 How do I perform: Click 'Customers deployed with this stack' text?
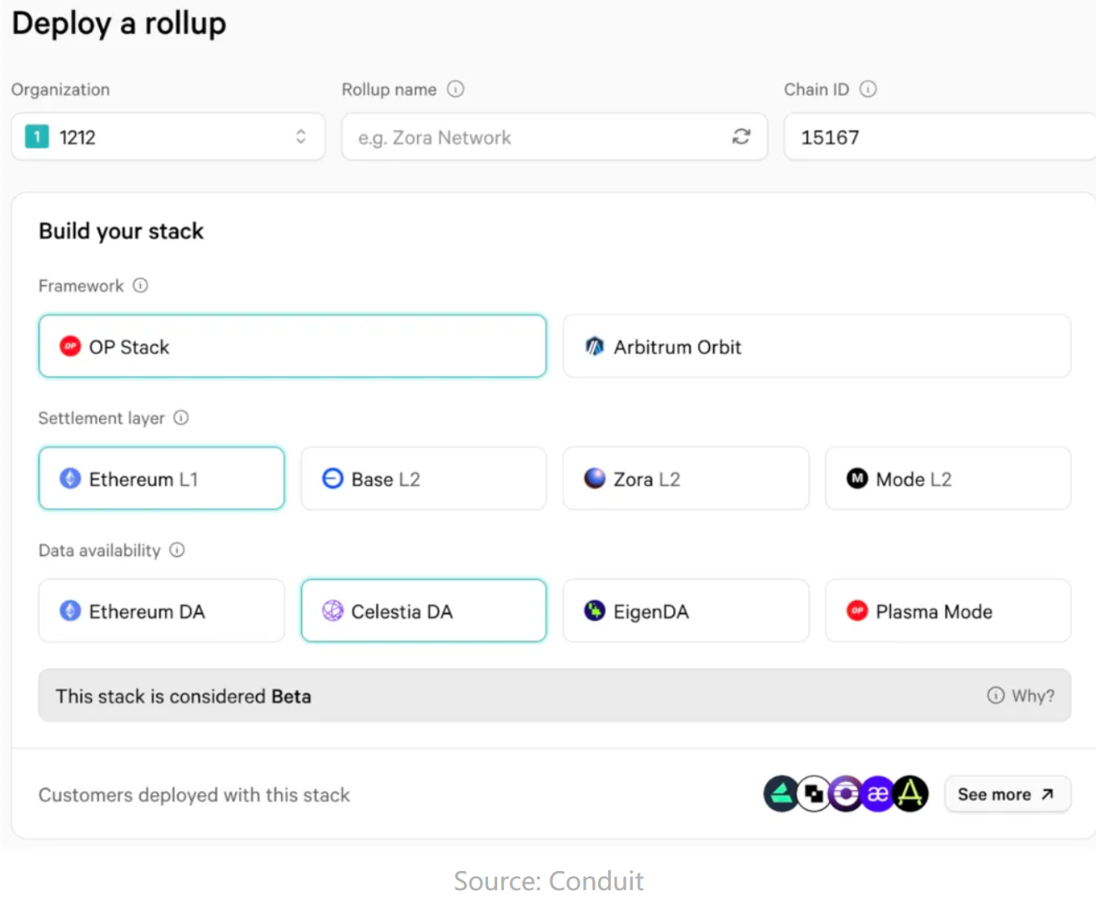[194, 795]
